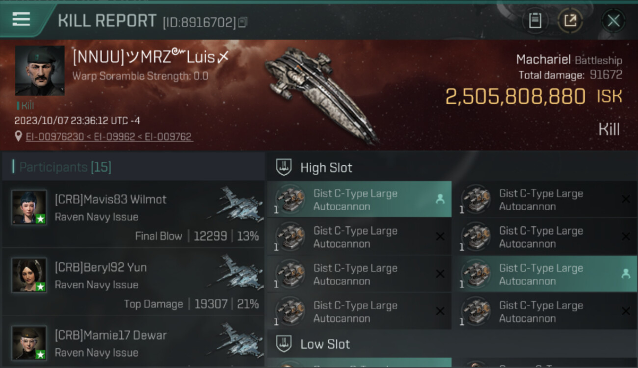
Task: Click the location pin icon
Action: tap(18, 136)
